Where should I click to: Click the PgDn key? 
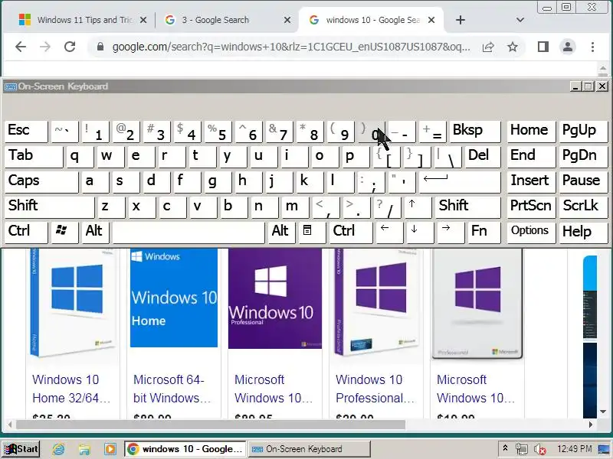point(583,156)
